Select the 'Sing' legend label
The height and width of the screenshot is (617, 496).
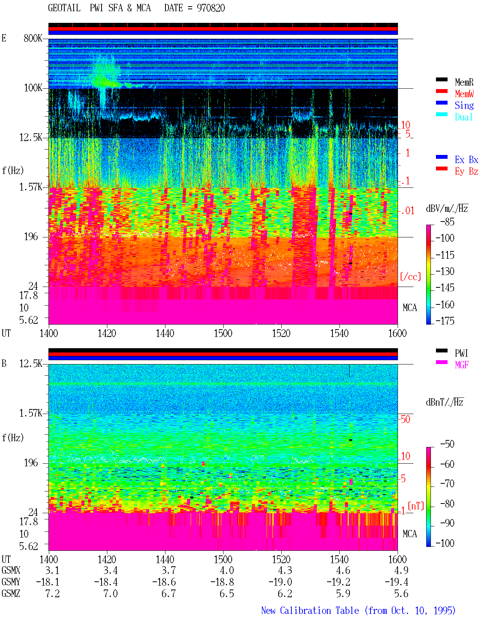click(464, 105)
